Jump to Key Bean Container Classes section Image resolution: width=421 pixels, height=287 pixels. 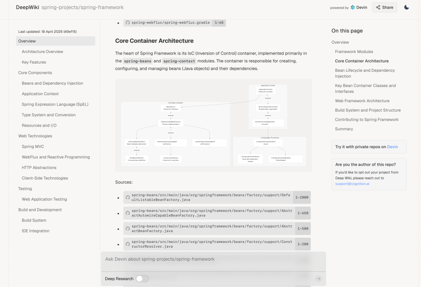(x=365, y=89)
